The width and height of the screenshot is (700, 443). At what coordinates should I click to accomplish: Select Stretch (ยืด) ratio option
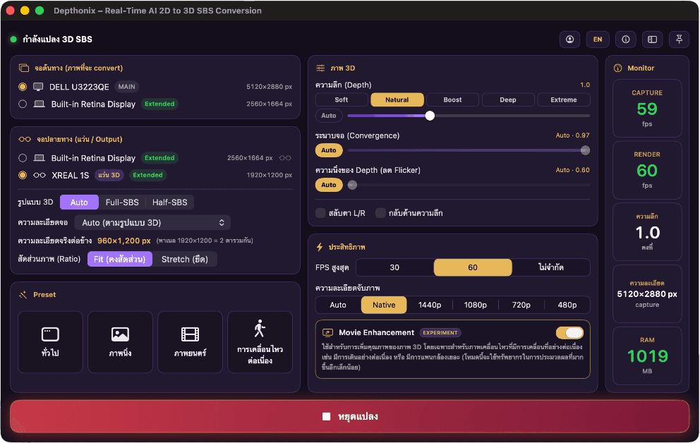[184, 259]
